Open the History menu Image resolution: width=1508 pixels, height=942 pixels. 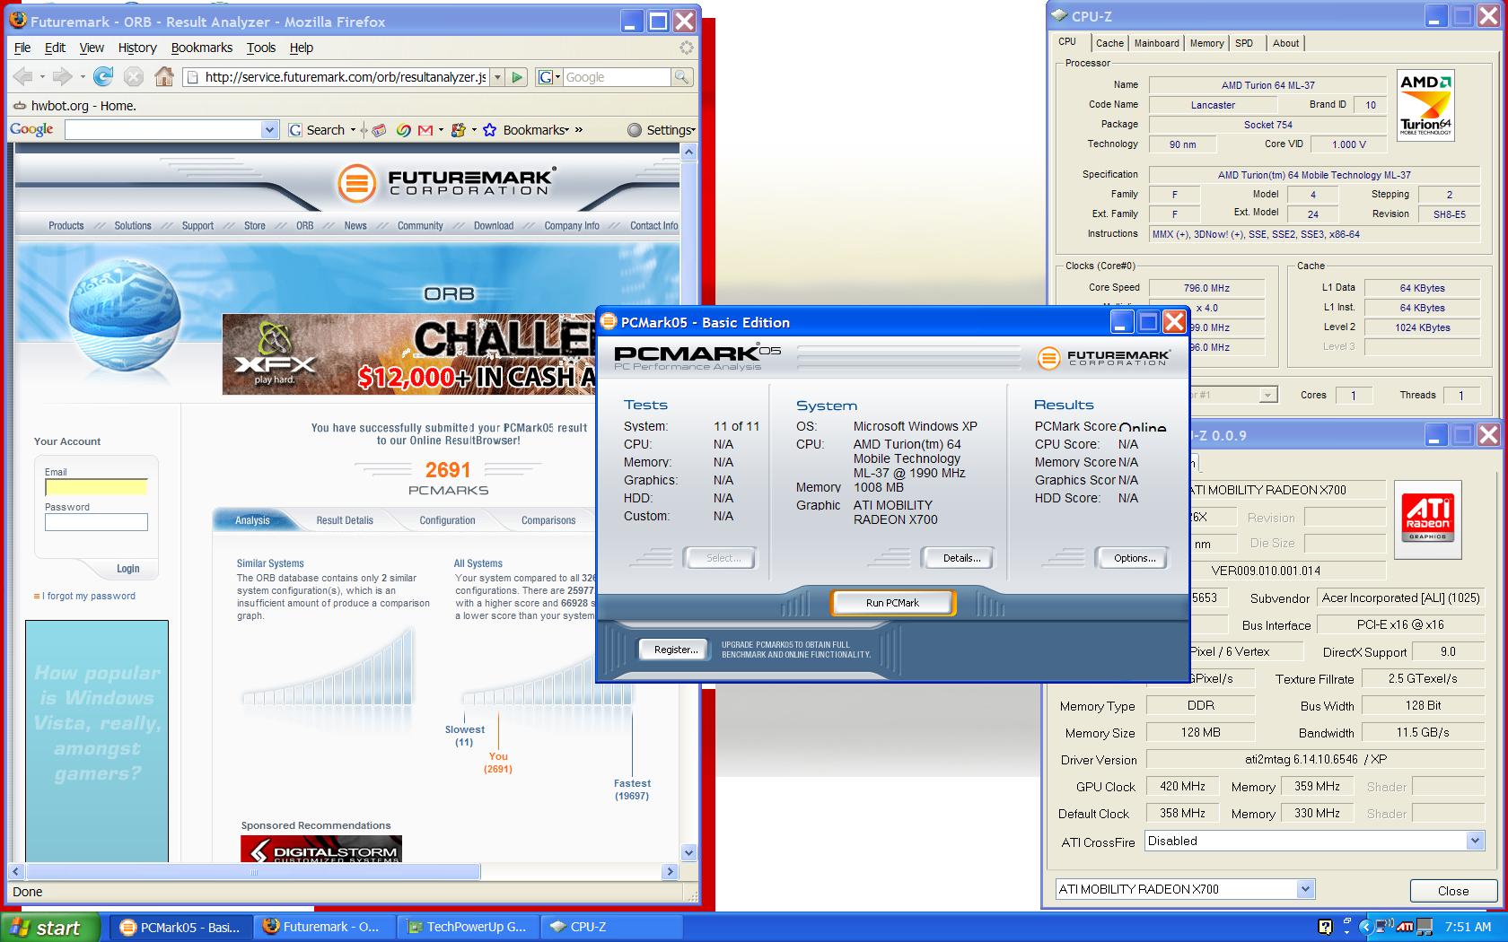tap(137, 48)
